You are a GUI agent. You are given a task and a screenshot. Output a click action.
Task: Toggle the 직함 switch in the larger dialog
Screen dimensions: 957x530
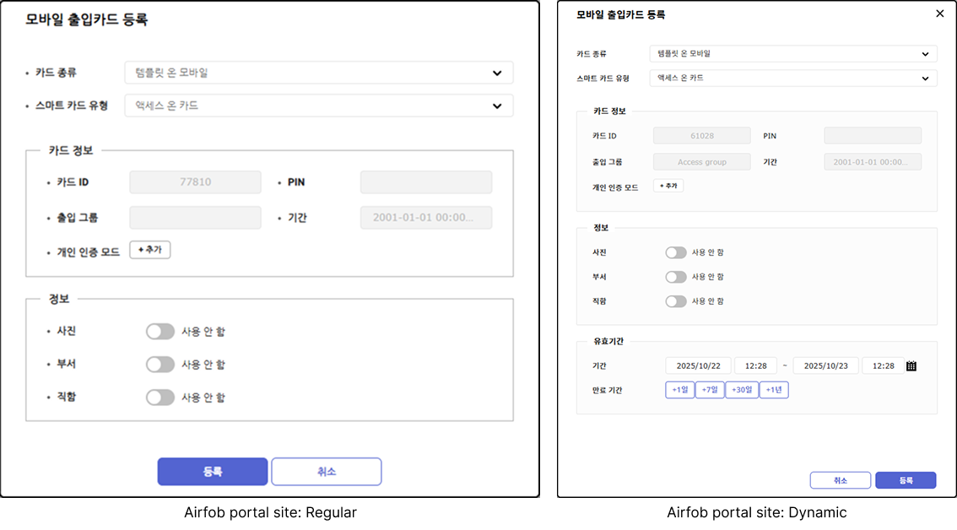point(159,397)
